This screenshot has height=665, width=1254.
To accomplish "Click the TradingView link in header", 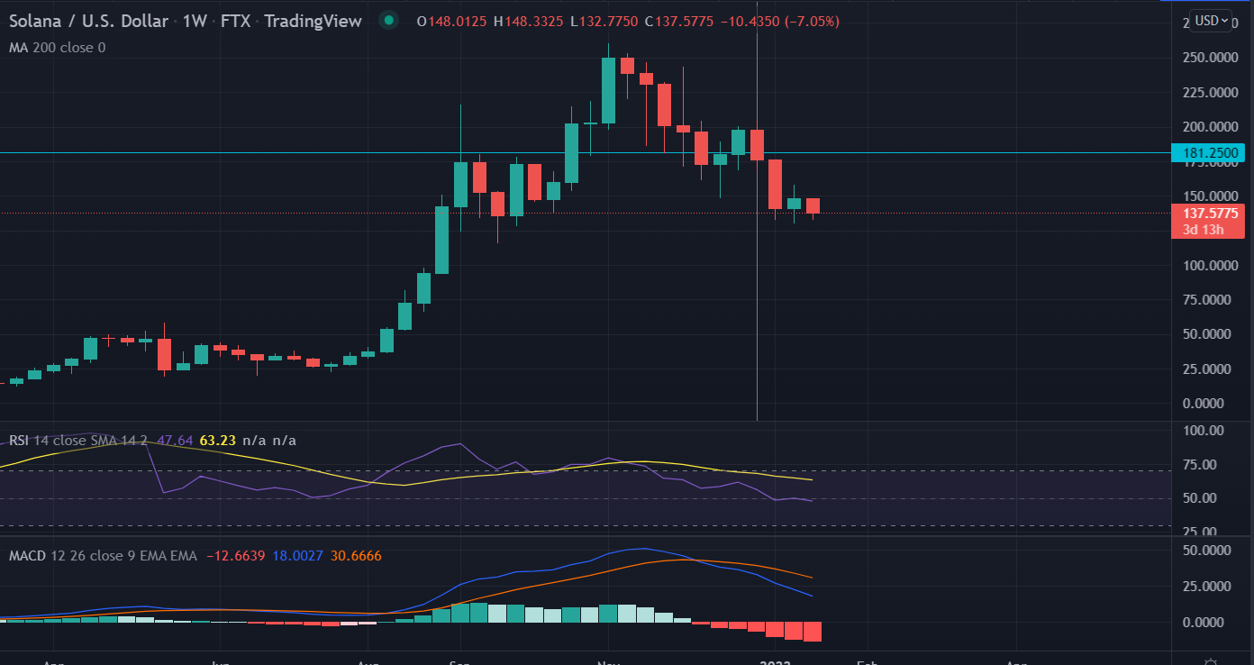I will tap(314, 20).
